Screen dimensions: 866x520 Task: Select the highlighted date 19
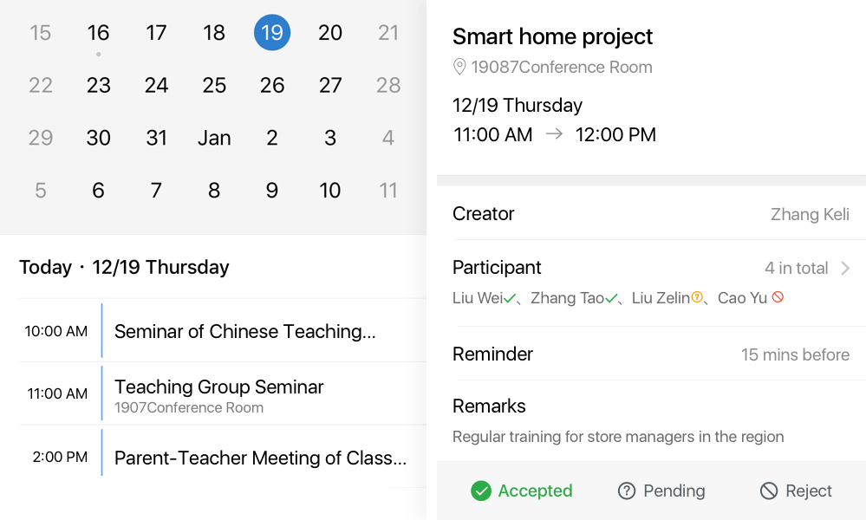272,33
